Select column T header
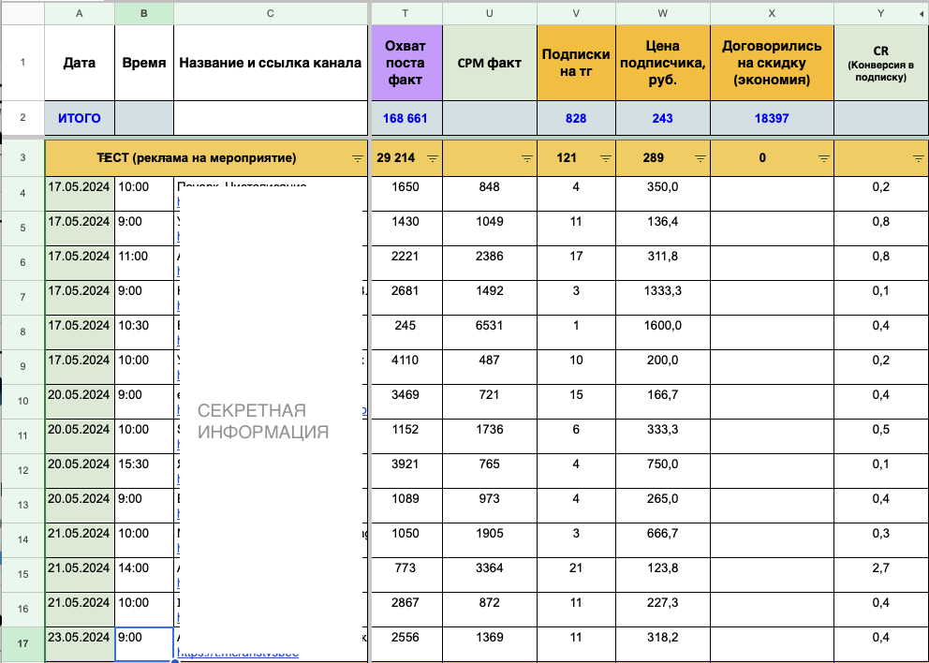This screenshot has height=663, width=929. pos(406,13)
